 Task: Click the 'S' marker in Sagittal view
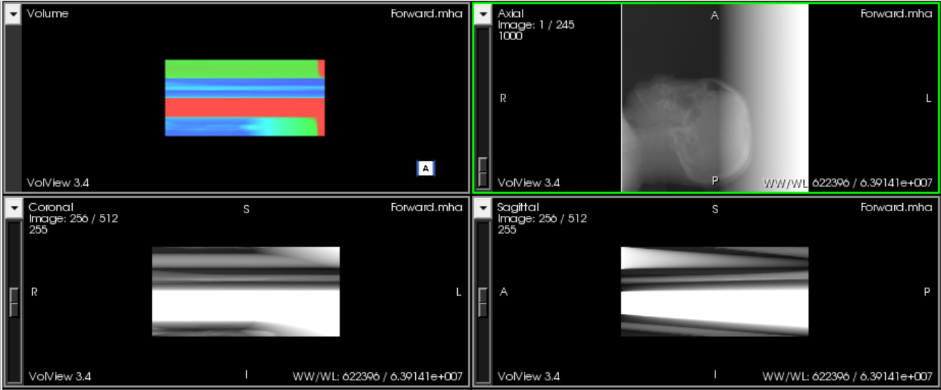click(715, 209)
